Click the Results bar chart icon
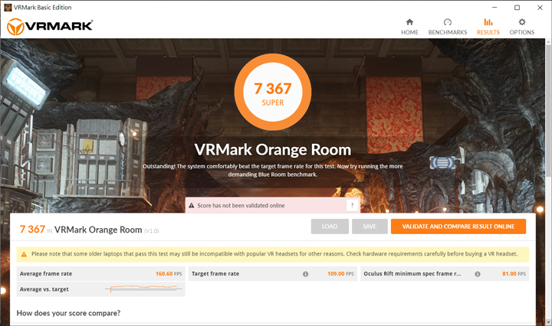 click(x=488, y=22)
